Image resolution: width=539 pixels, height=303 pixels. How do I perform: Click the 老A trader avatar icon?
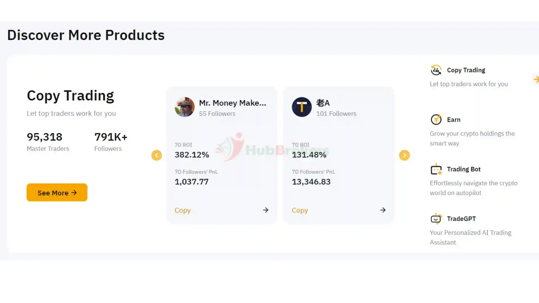point(302,107)
